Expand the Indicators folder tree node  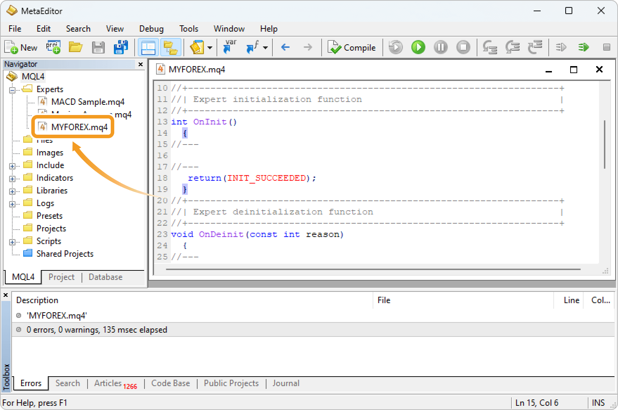click(x=12, y=178)
